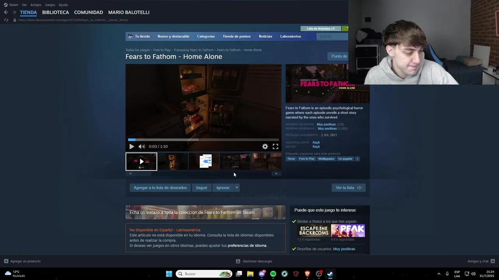
Task: Go back with the Steam back arrow
Action: coord(6,12)
